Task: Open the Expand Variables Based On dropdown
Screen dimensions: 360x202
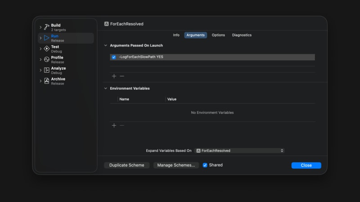Action: (x=239, y=150)
